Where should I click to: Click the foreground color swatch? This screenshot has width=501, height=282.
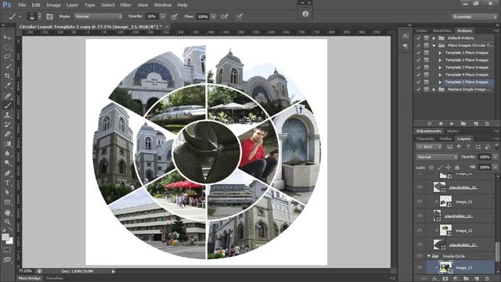point(5,237)
